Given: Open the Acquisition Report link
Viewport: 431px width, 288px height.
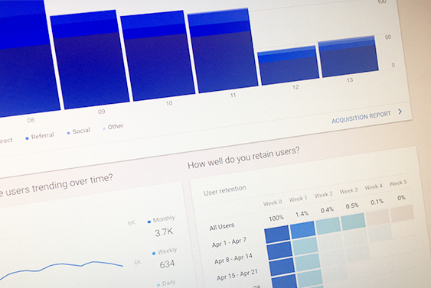Looking at the screenshot, I should 361,118.
